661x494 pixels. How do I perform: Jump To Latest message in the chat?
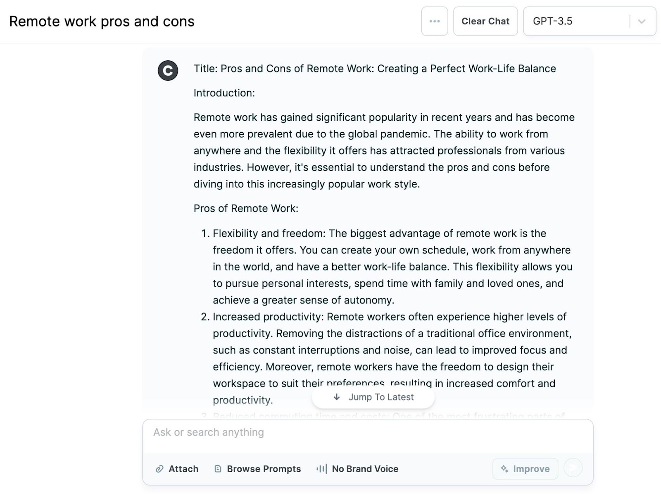pos(372,397)
